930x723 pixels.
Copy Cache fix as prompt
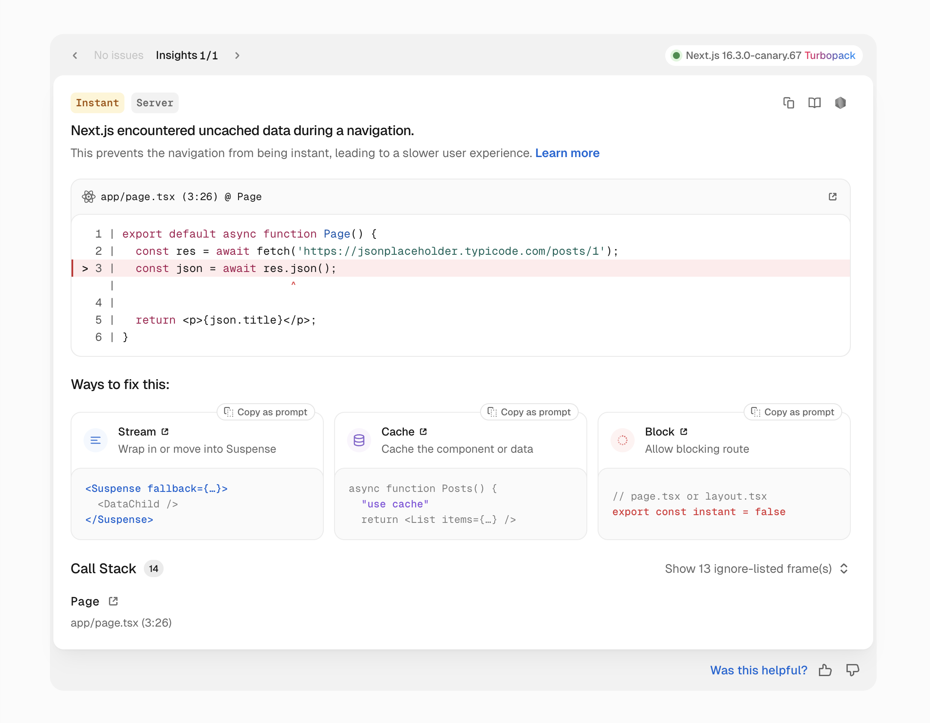530,412
